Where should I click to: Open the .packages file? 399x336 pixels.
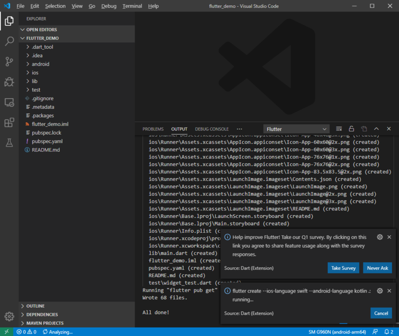[x=77, y=116]
